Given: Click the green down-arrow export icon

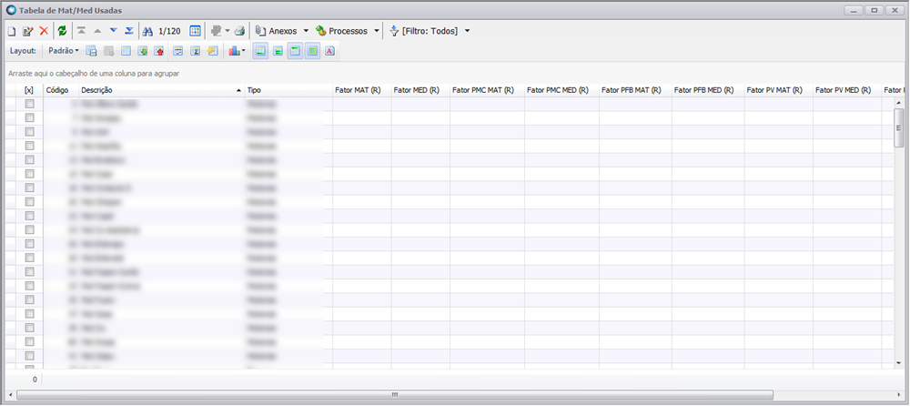Looking at the screenshot, I should click(143, 51).
